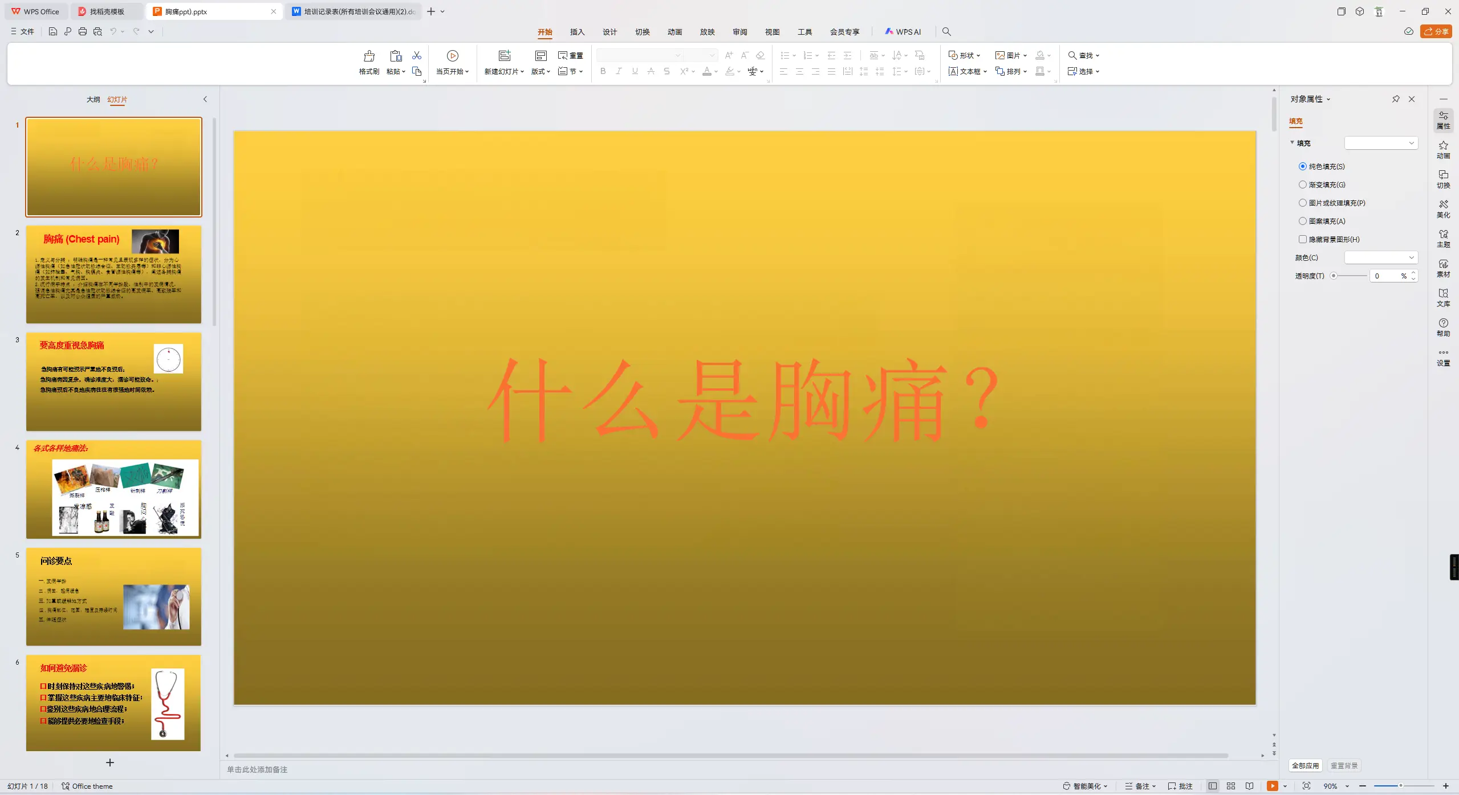Click the Apply to All (全部应用) button
This screenshot has width=1459, height=795.
pyautogui.click(x=1305, y=765)
